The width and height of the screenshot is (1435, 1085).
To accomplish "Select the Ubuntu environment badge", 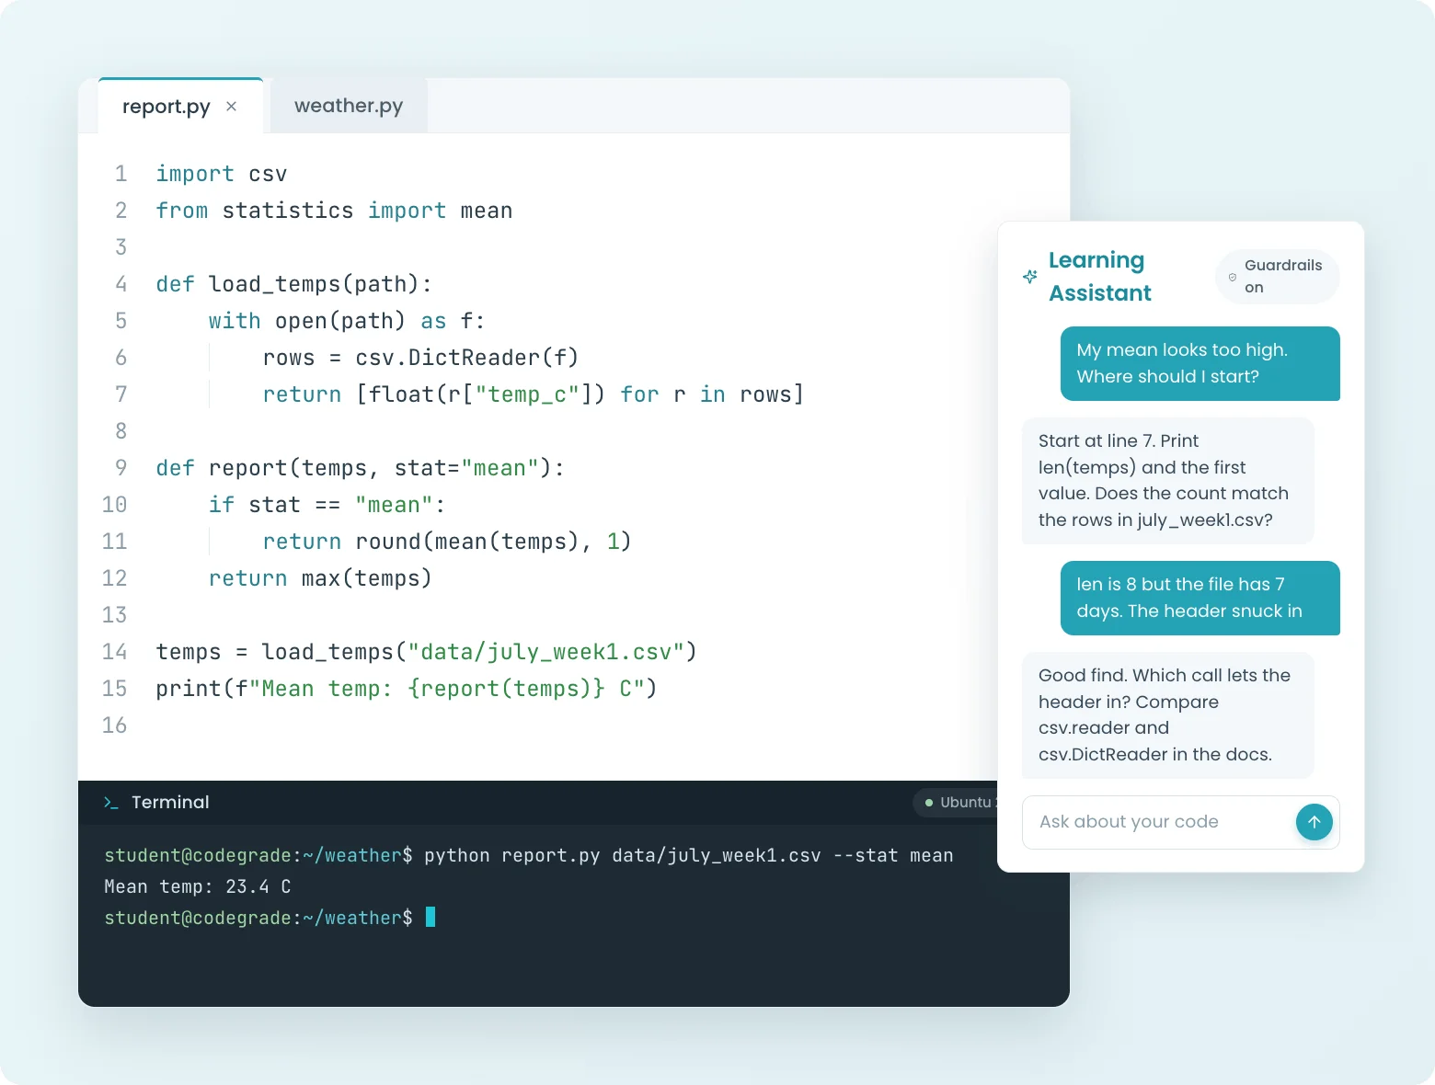I will point(957,803).
